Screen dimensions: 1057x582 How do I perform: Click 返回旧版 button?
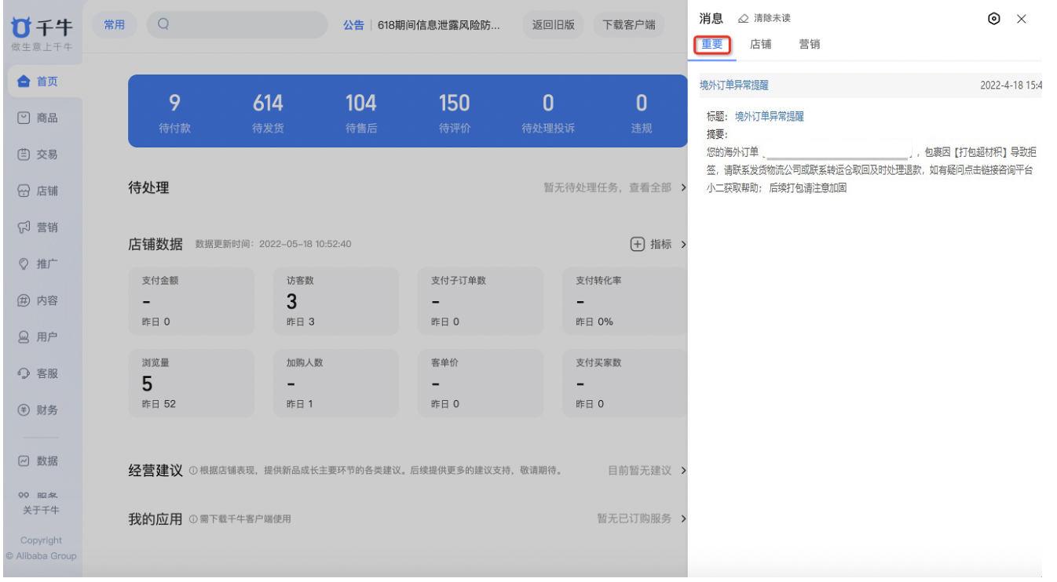coord(554,24)
